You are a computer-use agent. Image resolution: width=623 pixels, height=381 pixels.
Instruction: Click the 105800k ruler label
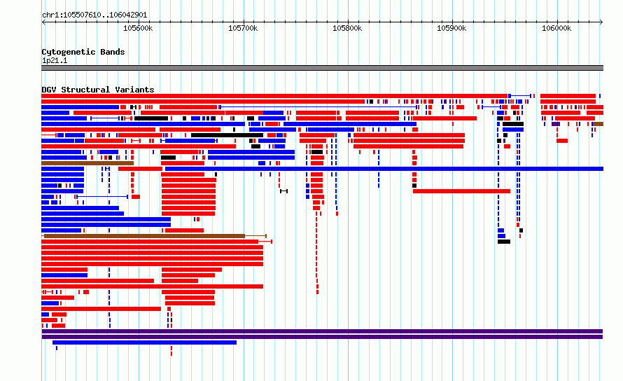[x=347, y=28]
